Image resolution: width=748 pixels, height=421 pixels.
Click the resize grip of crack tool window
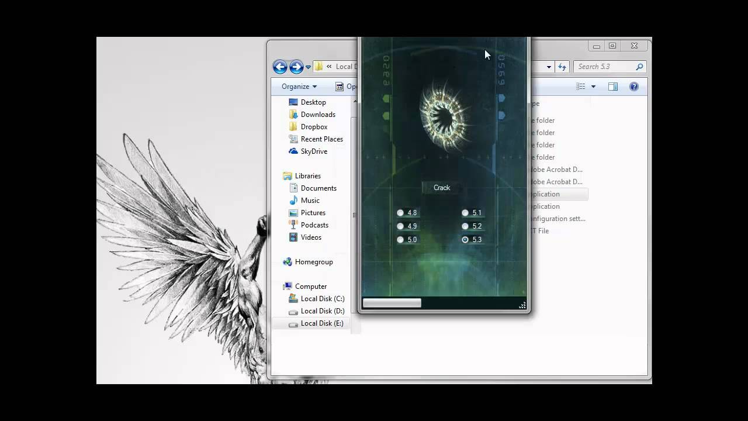522,305
